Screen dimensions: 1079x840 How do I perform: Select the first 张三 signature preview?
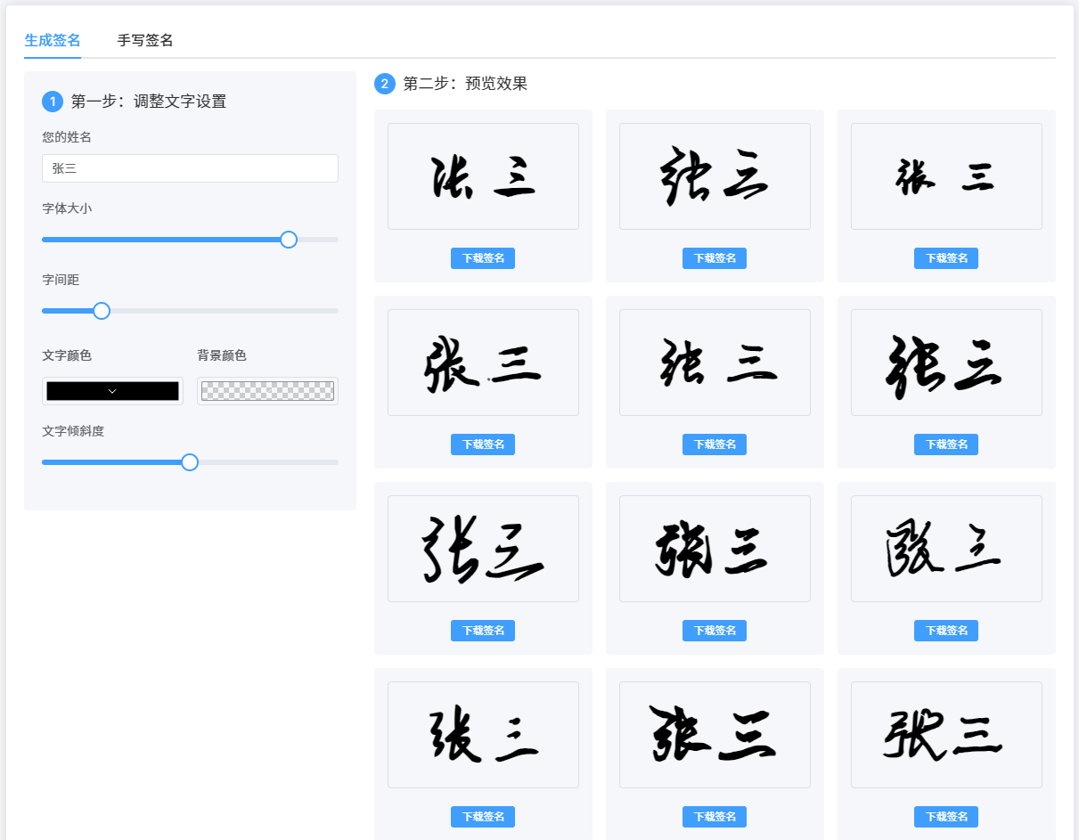tap(482, 175)
